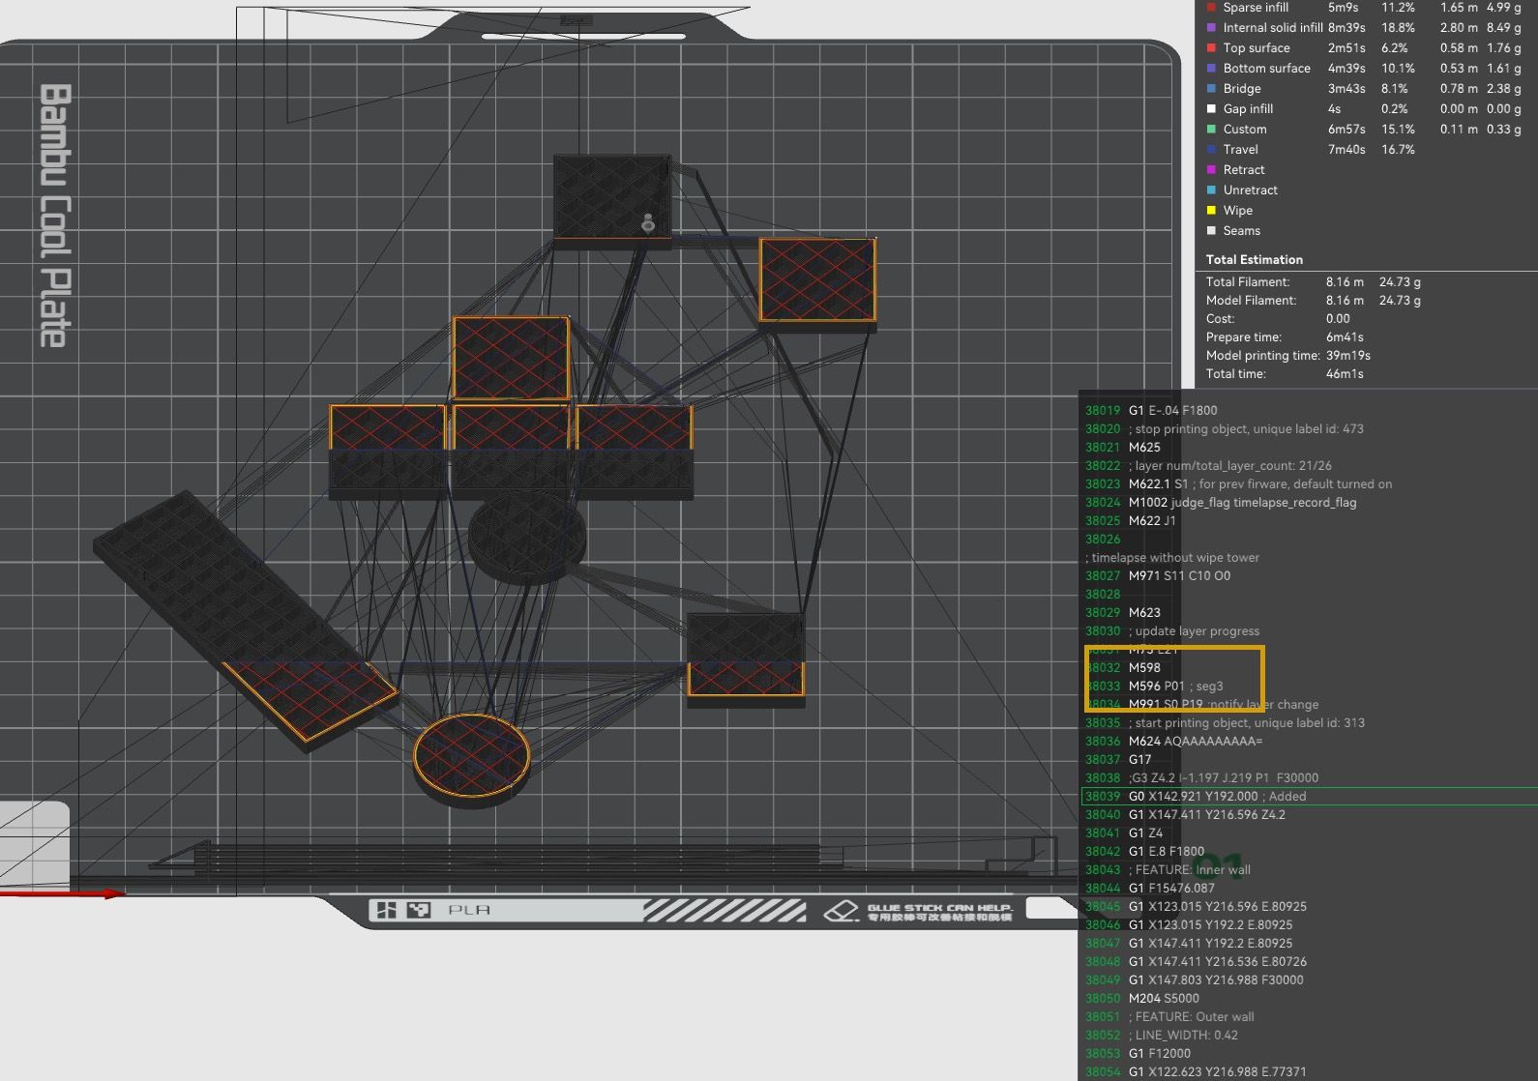Click the round orange-outlined model at bottom
Viewport: 1538px width, 1081px height.
[472, 760]
